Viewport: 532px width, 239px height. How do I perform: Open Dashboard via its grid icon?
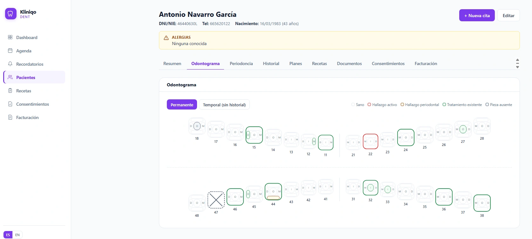pos(10,37)
